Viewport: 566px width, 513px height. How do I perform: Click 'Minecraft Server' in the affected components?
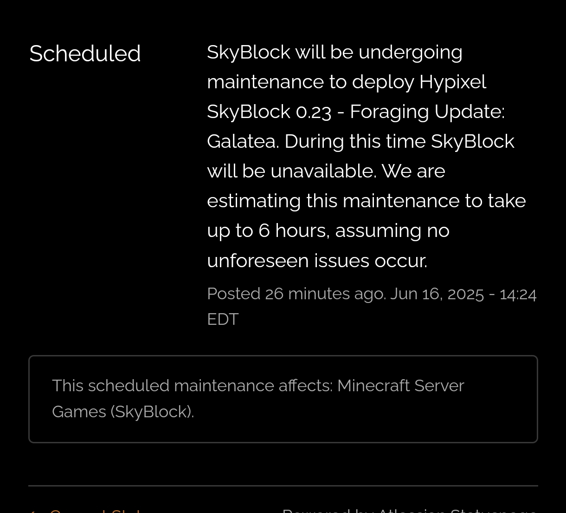(400, 386)
